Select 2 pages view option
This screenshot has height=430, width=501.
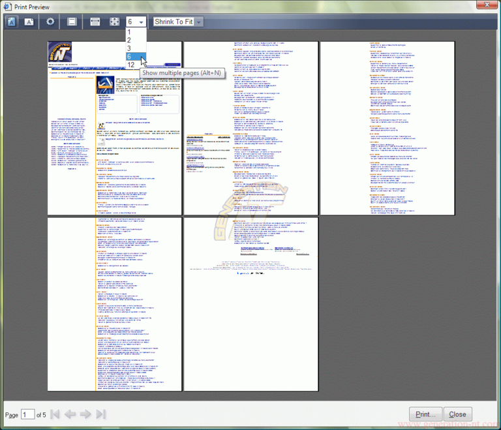[136, 40]
